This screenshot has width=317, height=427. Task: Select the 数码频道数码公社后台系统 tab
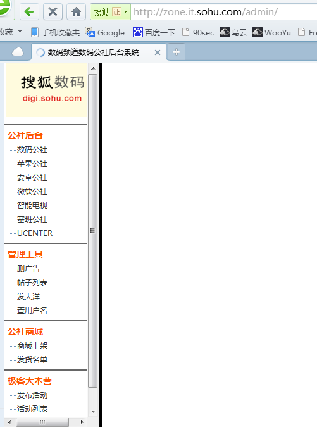pos(99,53)
